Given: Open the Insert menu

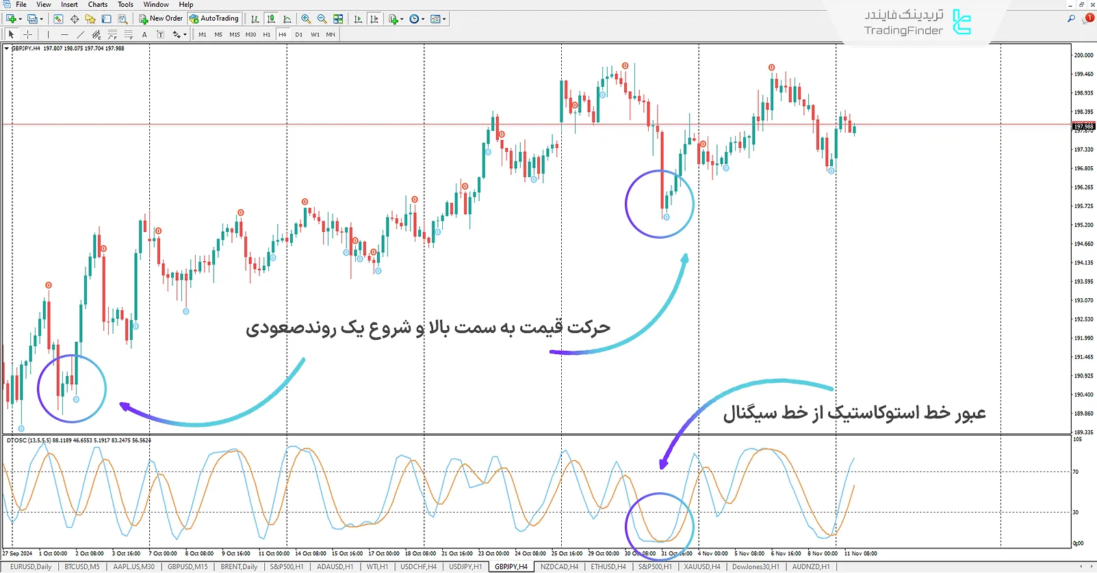Looking at the screenshot, I should point(69,4).
